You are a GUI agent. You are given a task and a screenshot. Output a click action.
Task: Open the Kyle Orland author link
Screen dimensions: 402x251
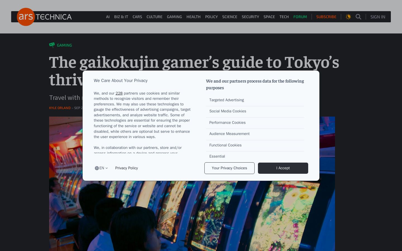(x=60, y=108)
